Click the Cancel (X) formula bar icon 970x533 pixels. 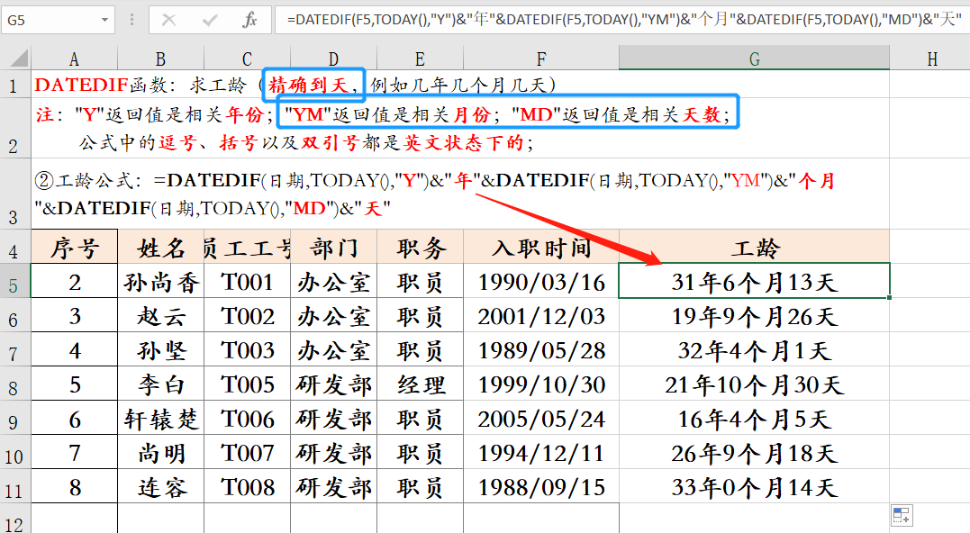168,21
